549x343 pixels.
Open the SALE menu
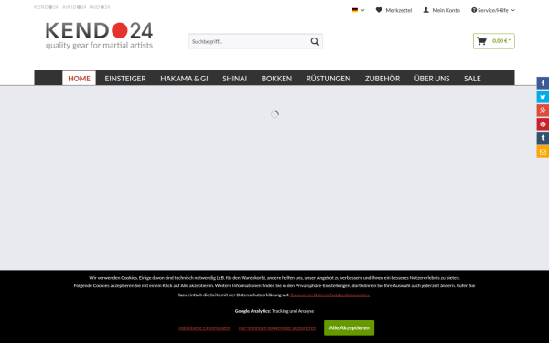pyautogui.click(x=472, y=79)
